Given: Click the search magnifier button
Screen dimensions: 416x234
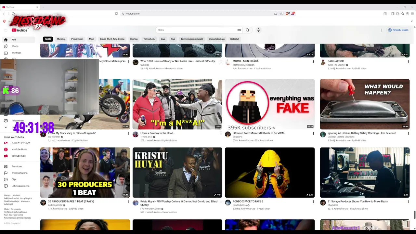Looking at the screenshot, I should coord(247,30).
